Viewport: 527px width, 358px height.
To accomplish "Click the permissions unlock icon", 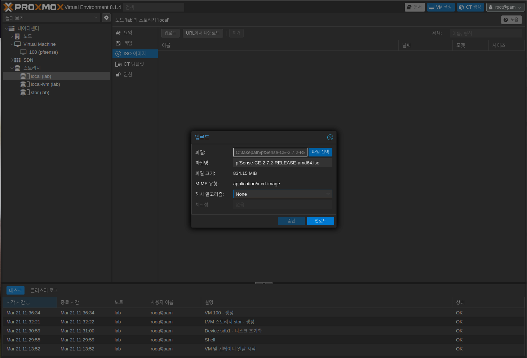I will coord(118,74).
